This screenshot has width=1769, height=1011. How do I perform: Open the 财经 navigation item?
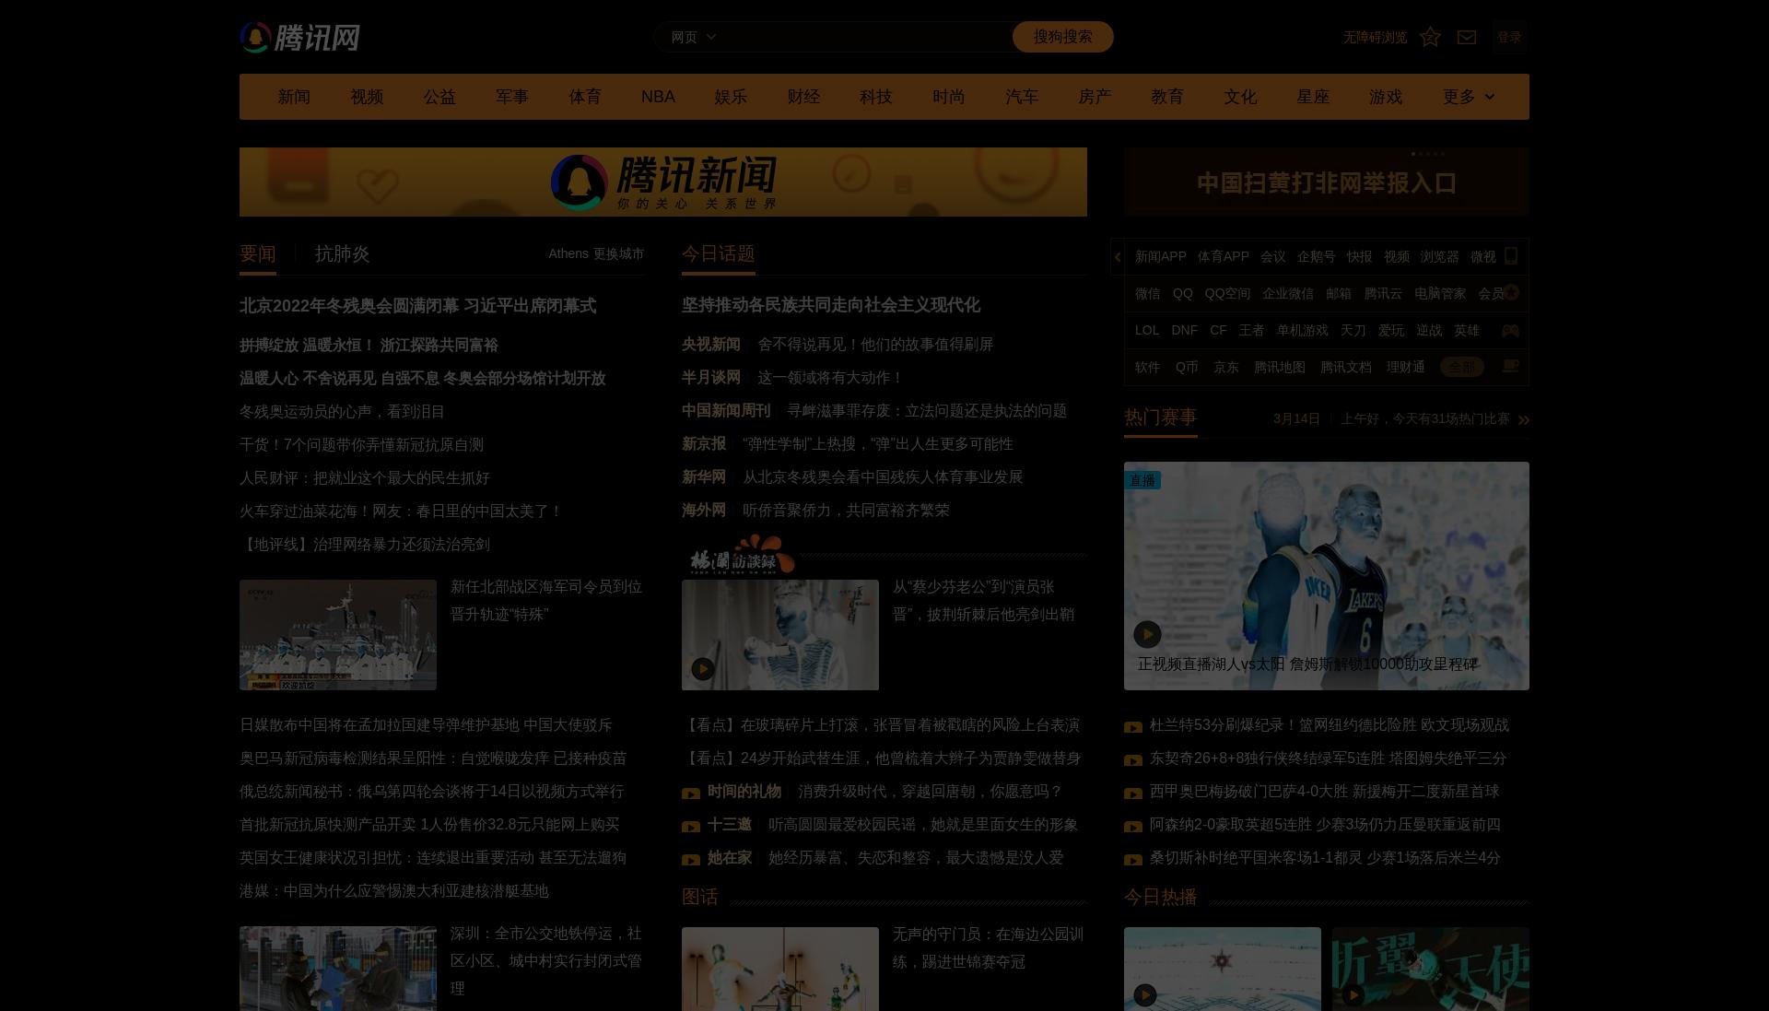click(x=803, y=97)
